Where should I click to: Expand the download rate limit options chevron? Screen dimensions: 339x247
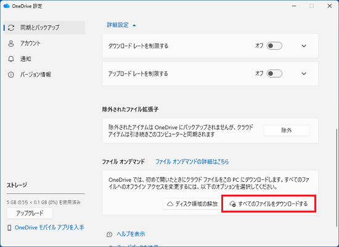tap(304, 46)
